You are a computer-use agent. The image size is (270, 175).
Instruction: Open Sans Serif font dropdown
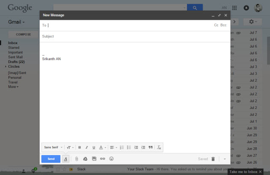pos(53,147)
